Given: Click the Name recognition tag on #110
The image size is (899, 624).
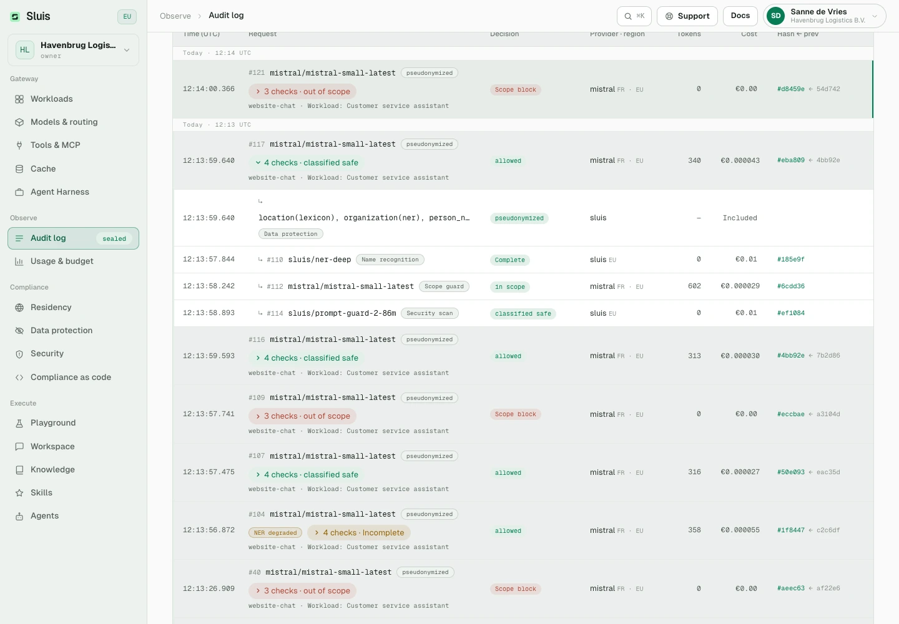Looking at the screenshot, I should coord(390,260).
